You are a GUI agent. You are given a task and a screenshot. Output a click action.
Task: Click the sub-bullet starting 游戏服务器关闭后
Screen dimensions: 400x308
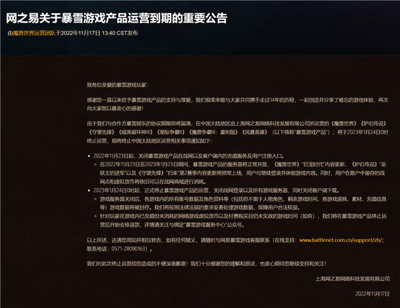pos(243,204)
